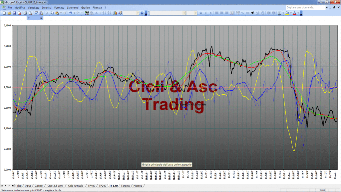Image resolution: width=341 pixels, height=192 pixels.
Task: Expand the Name Box dropdown arrow
Action: [x=29, y=18]
